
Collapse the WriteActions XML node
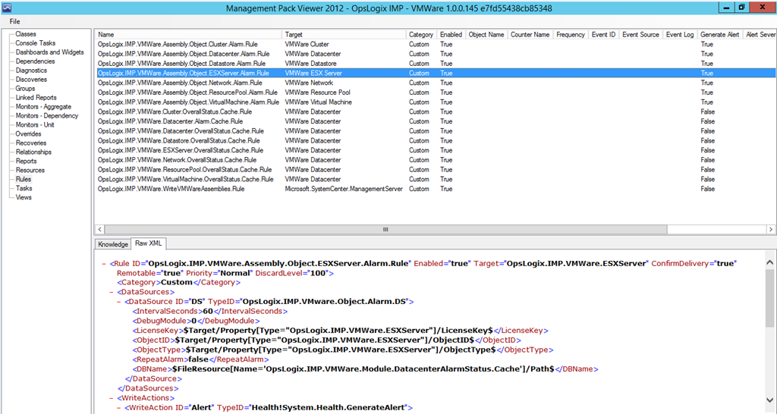pos(112,398)
